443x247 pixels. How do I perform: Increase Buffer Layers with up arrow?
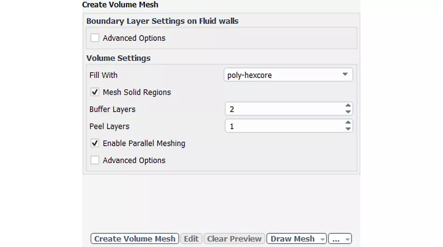tap(348, 106)
